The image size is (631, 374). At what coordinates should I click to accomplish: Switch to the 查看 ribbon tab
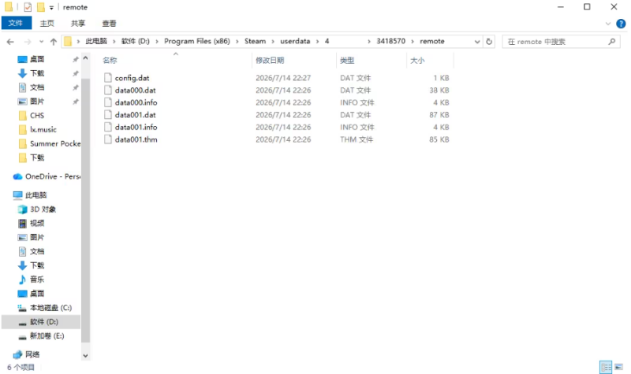(109, 24)
